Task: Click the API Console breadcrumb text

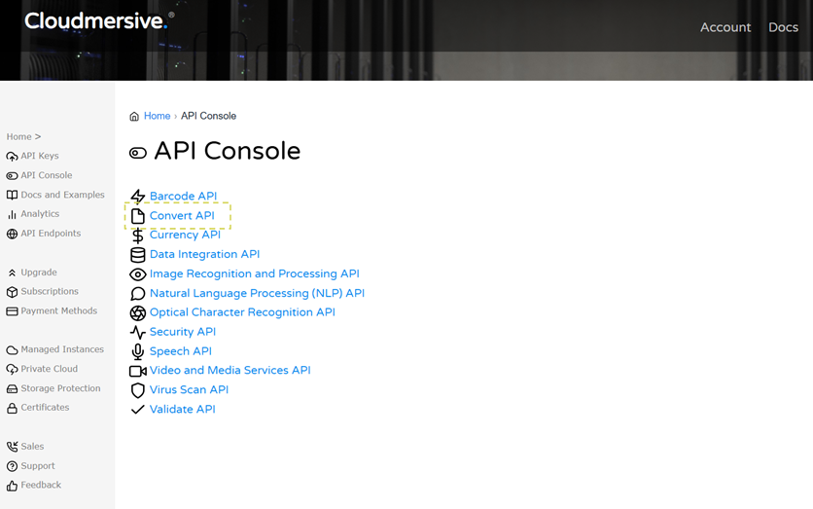Action: pyautogui.click(x=208, y=116)
